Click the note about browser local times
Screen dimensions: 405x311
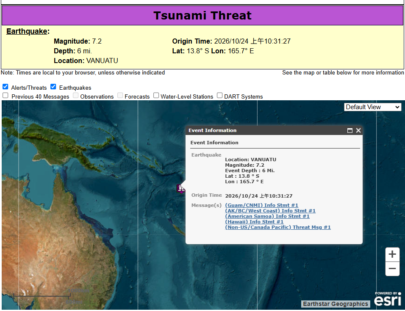click(83, 73)
